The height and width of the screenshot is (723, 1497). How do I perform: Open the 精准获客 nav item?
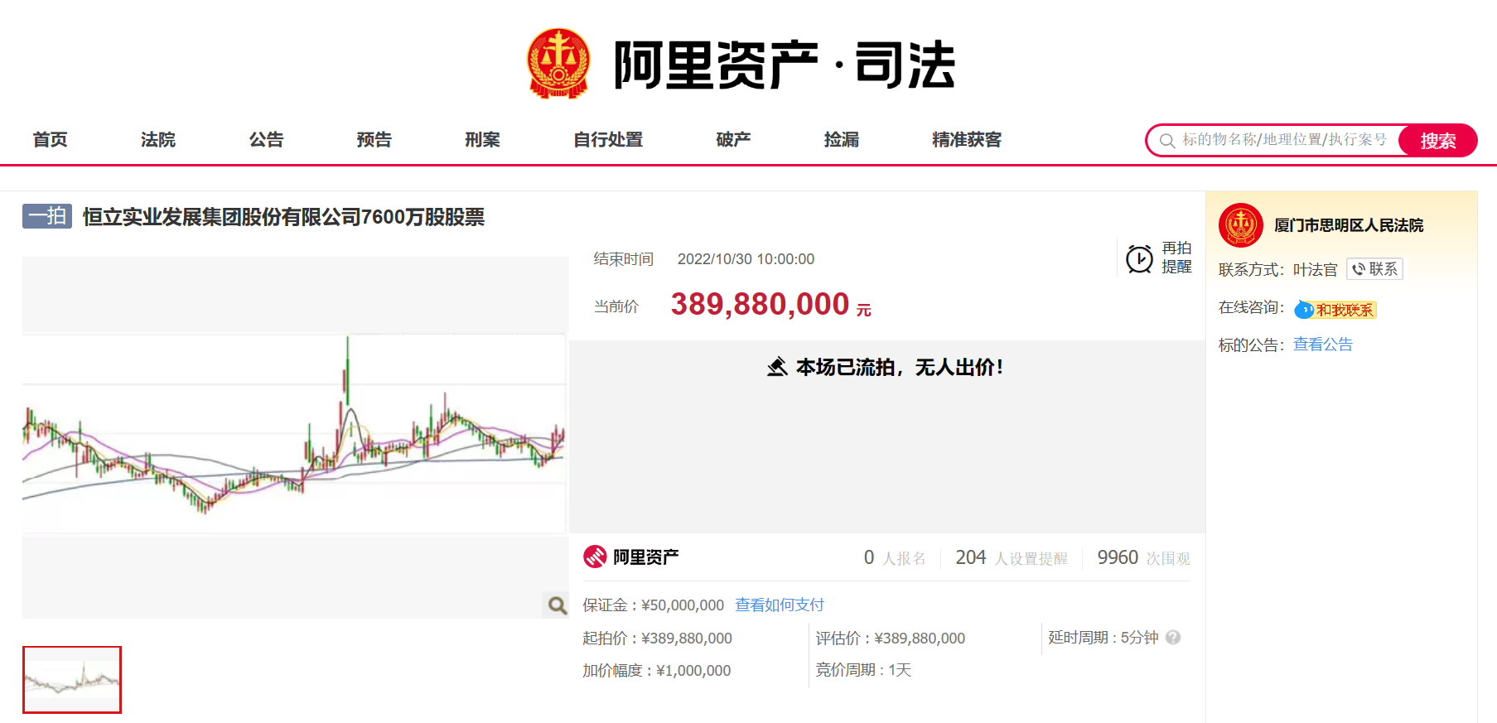[x=967, y=139]
